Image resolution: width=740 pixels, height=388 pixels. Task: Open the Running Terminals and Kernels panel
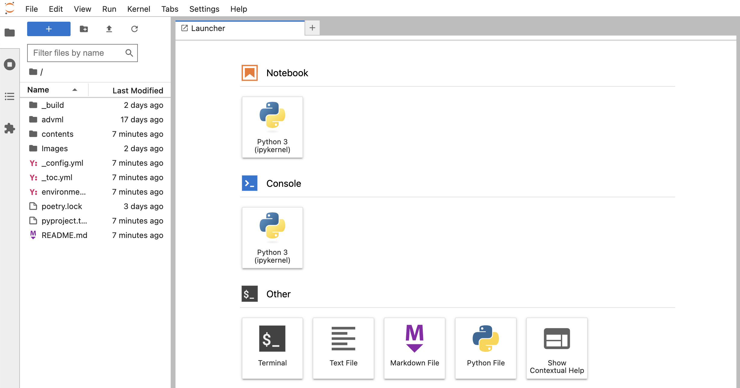point(10,64)
